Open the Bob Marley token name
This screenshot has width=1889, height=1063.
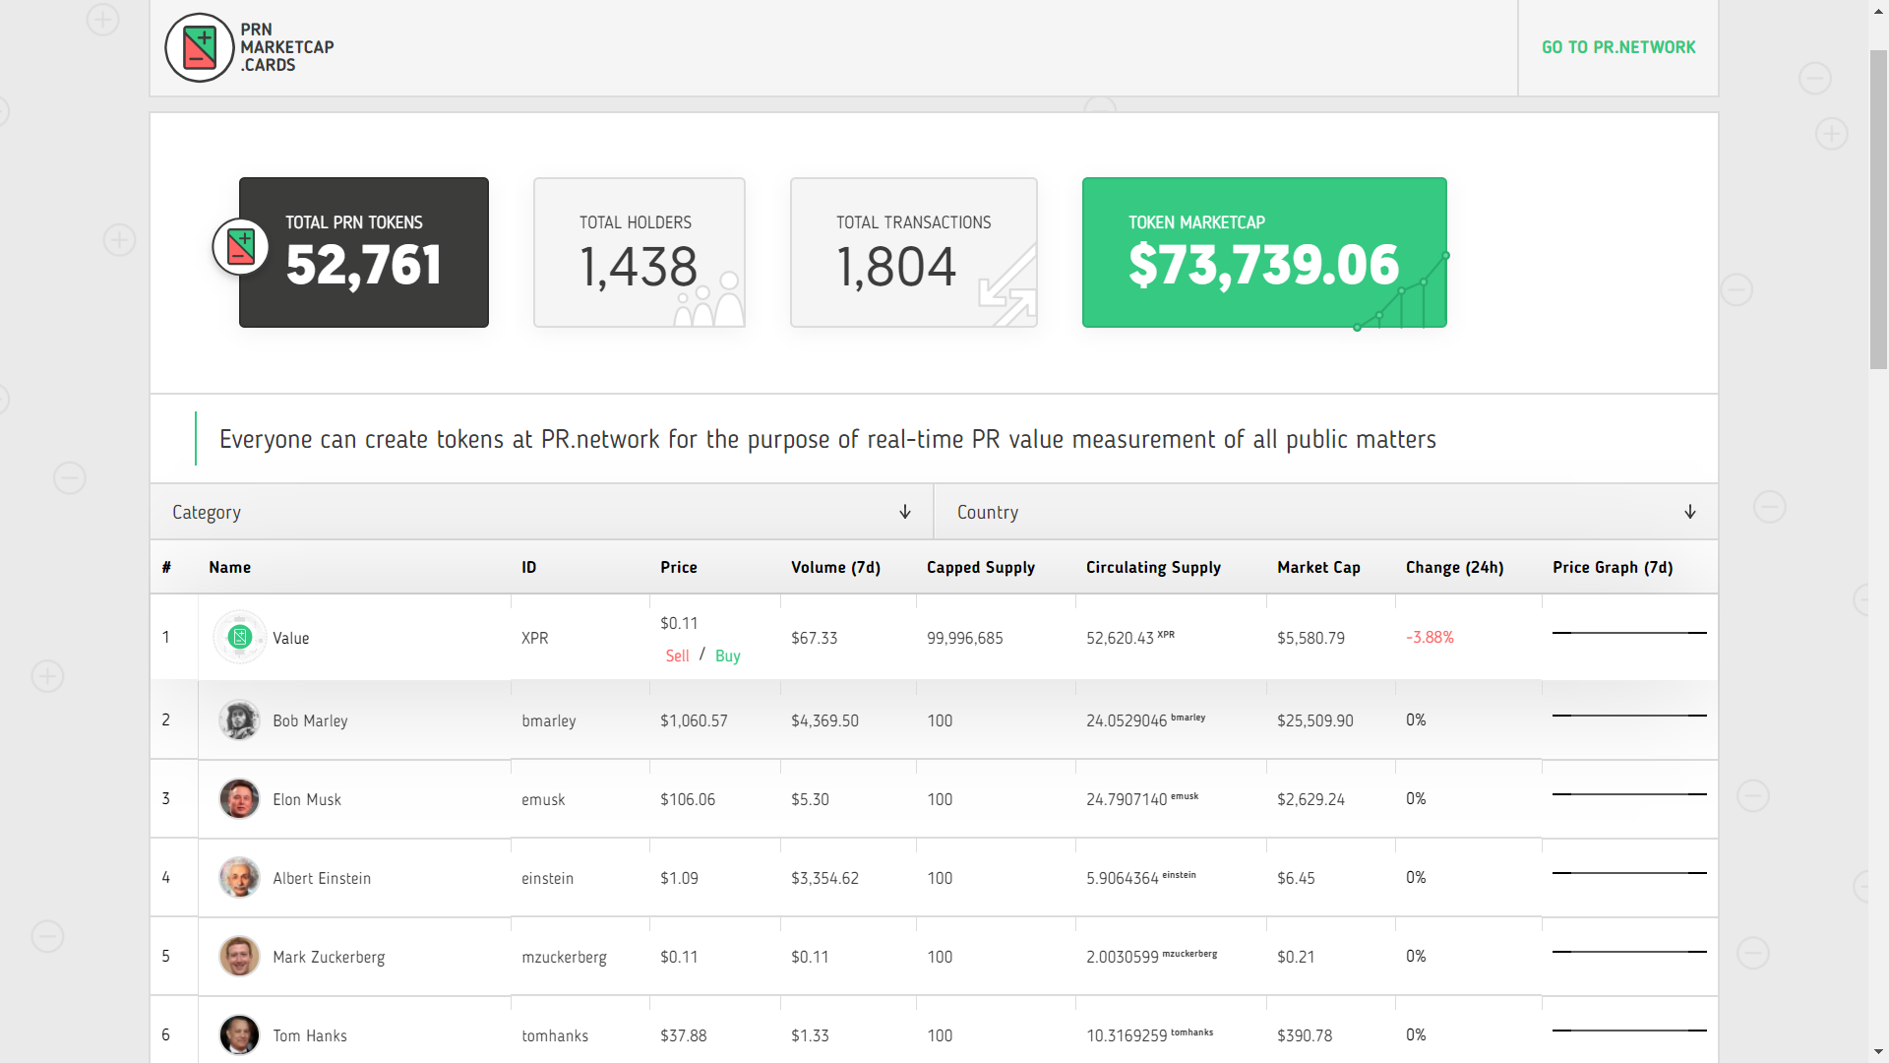point(310,720)
